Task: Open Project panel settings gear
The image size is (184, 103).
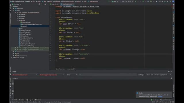Action: tap(45, 4)
